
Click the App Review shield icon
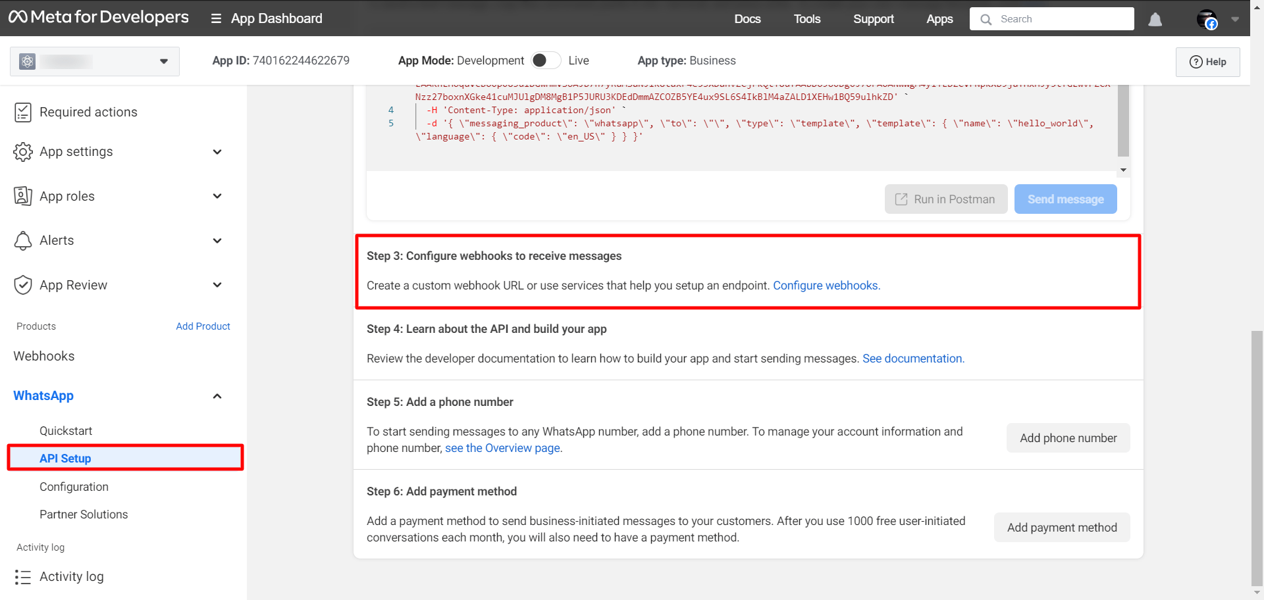coord(23,285)
